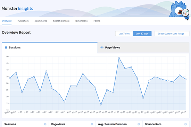The image size is (191, 127).
Task: Click the Pageviews info icon
Action: pos(92,124)
